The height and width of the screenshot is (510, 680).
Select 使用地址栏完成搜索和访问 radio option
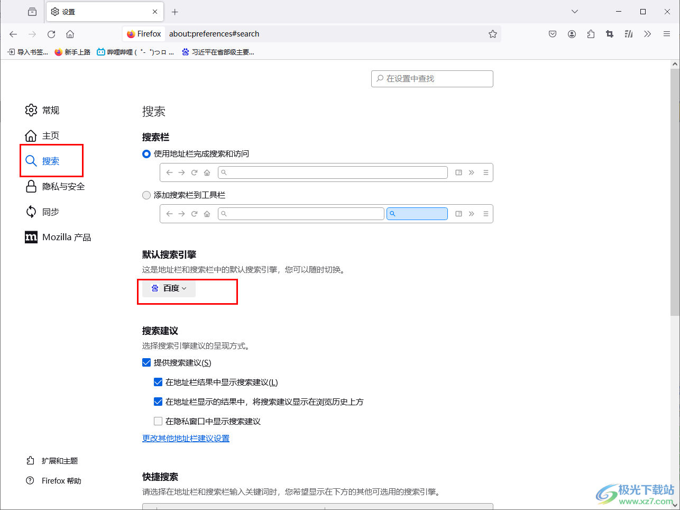click(x=146, y=154)
